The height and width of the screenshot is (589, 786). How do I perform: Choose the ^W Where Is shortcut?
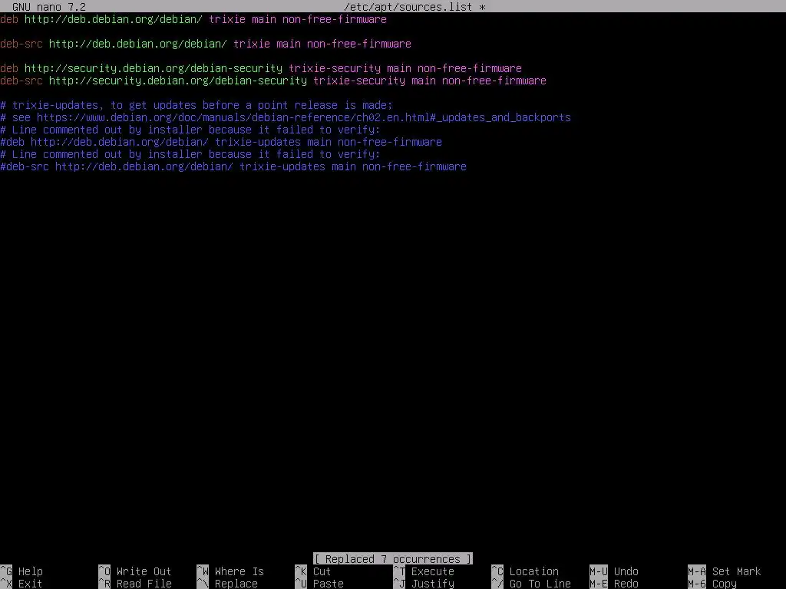tap(230, 571)
